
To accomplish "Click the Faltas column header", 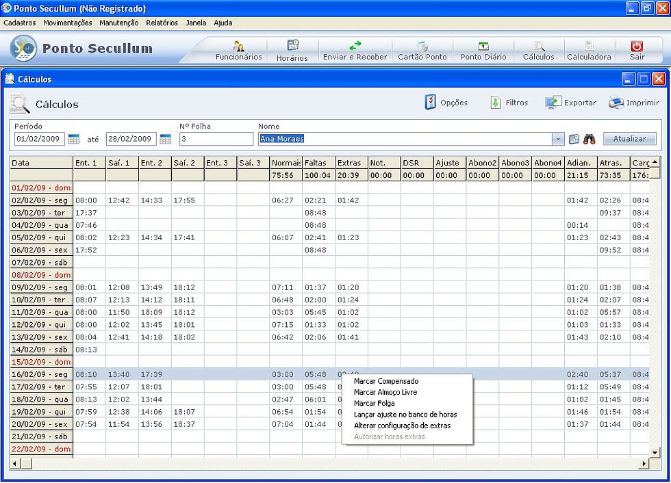I will coord(319,163).
